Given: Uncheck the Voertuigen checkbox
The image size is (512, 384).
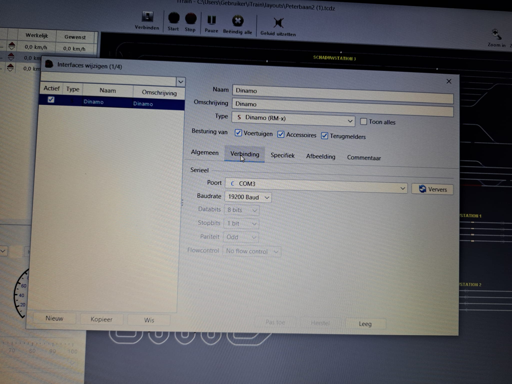Looking at the screenshot, I should 238,133.
